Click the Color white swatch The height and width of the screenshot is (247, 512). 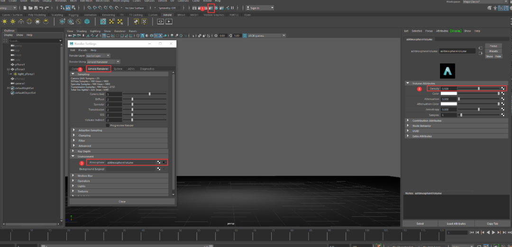click(x=448, y=94)
